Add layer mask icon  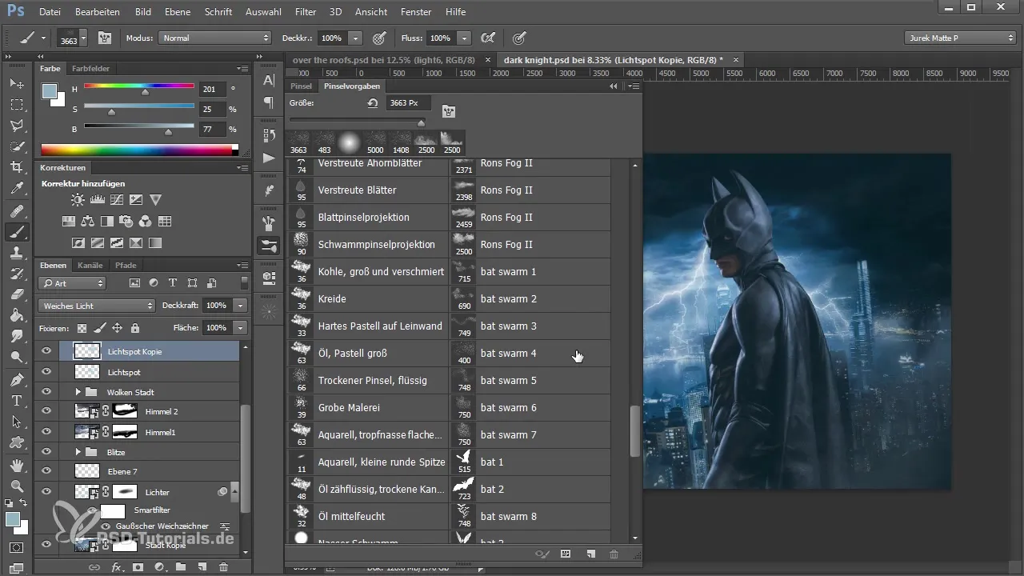coord(138,567)
